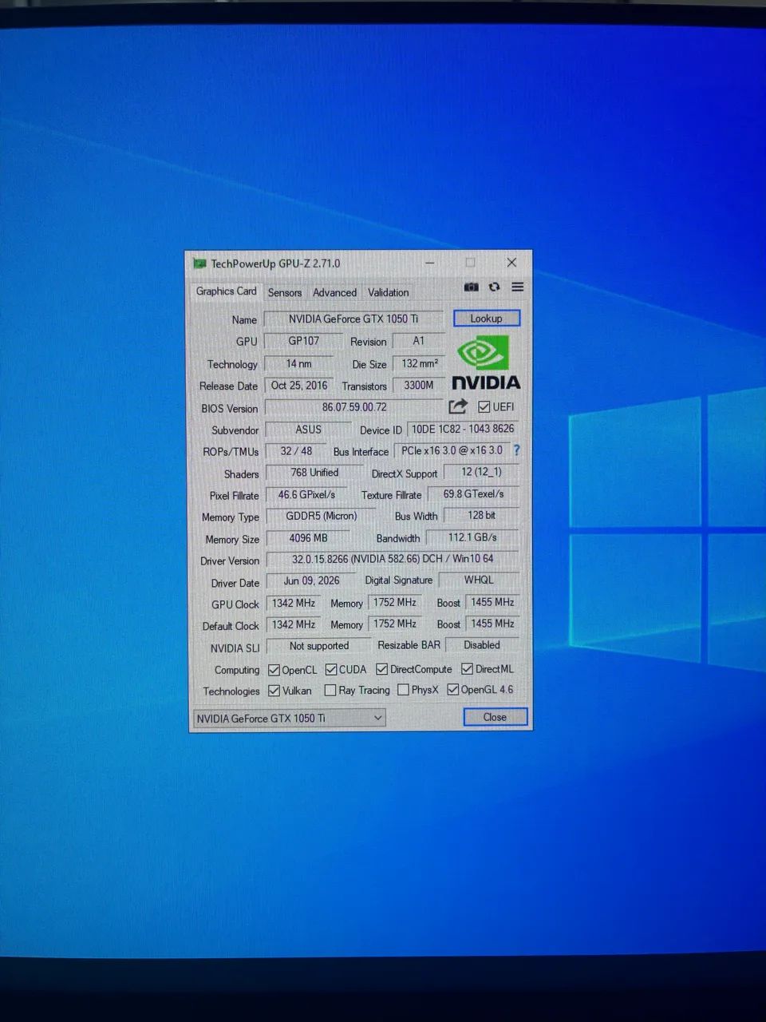Toggle the OpenCL checkbox

(x=274, y=670)
